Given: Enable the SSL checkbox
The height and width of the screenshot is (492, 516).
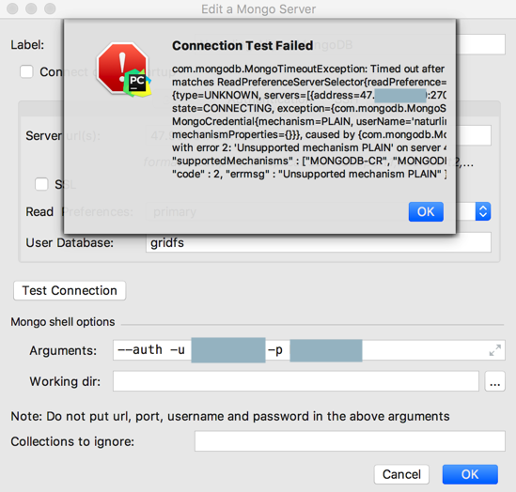Looking at the screenshot, I should [x=41, y=184].
